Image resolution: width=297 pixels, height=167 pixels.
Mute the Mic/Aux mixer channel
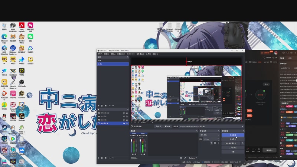(141, 154)
